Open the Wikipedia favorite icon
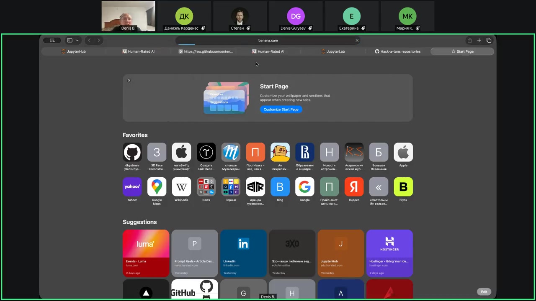Viewport: 536px width, 301px height. (x=181, y=187)
